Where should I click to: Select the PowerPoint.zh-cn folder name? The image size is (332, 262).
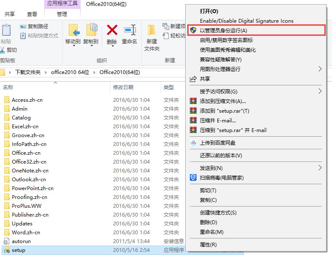pos(32,188)
